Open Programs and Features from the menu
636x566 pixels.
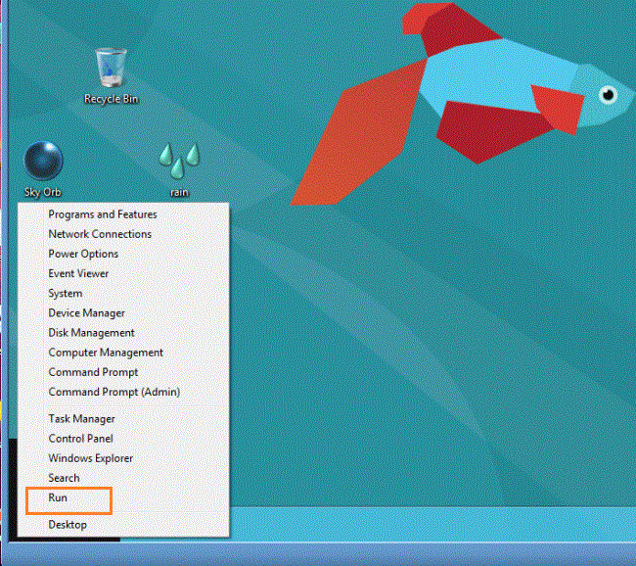tap(123, 214)
